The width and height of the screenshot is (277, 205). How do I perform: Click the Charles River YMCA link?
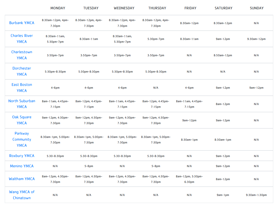[22, 39]
